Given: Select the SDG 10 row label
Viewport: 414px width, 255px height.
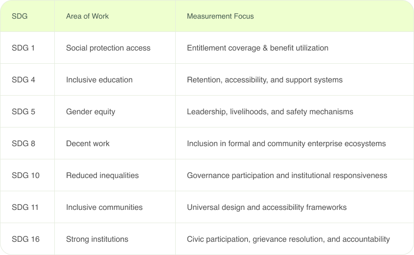Looking at the screenshot, I should (x=25, y=176).
